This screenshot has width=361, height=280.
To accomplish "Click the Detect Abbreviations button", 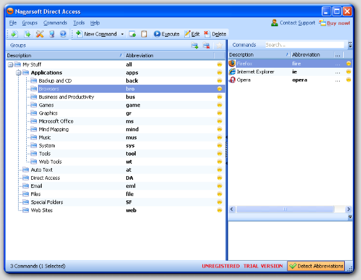I will (x=316, y=266).
